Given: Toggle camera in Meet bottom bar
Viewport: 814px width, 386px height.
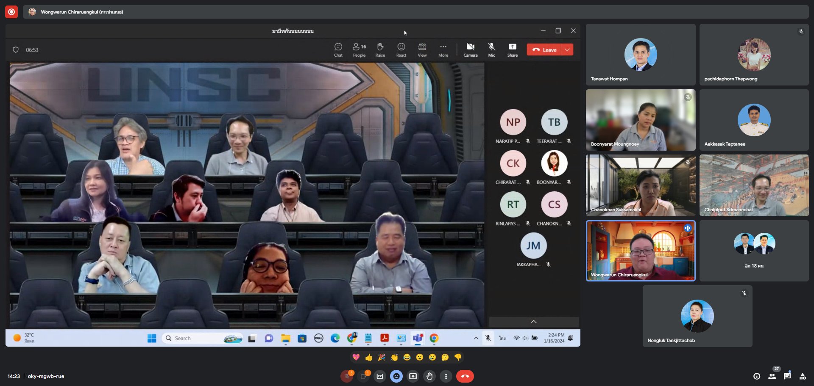Looking at the screenshot, I should (363, 376).
